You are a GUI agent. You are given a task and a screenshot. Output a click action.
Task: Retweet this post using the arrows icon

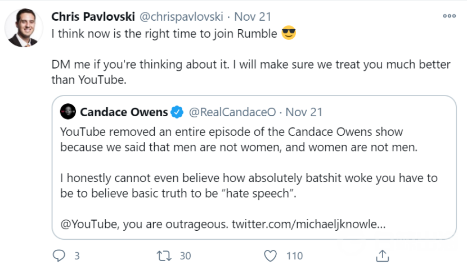point(165,256)
